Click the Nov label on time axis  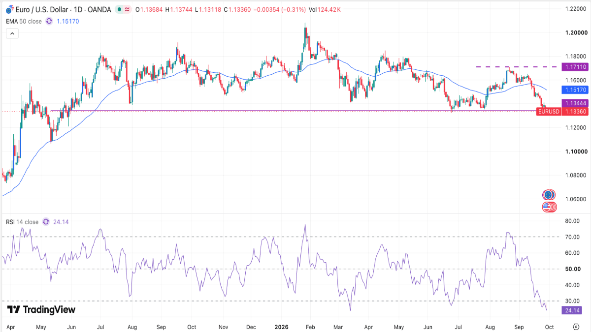pos(223,326)
